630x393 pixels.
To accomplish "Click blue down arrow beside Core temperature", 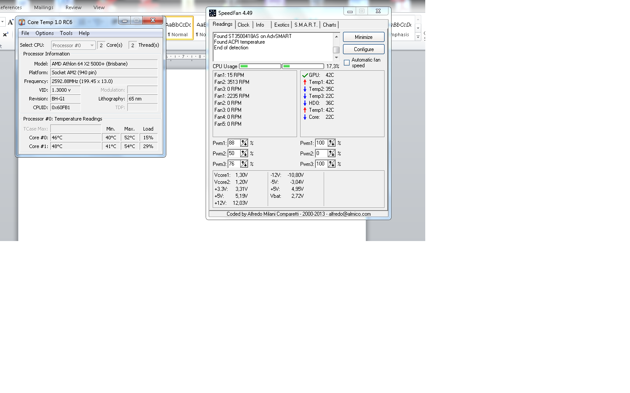I will (x=305, y=117).
